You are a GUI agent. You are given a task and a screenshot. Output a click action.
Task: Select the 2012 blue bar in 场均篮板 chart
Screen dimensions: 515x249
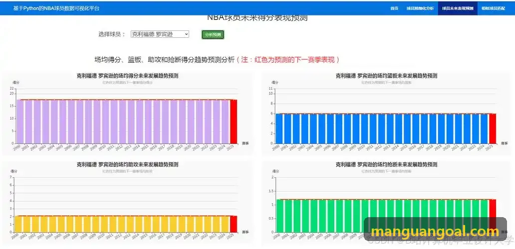coord(382,128)
